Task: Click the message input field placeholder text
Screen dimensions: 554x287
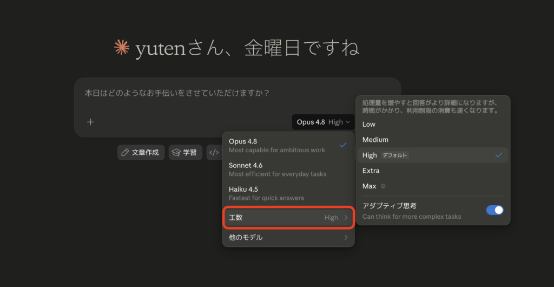Action: point(177,93)
